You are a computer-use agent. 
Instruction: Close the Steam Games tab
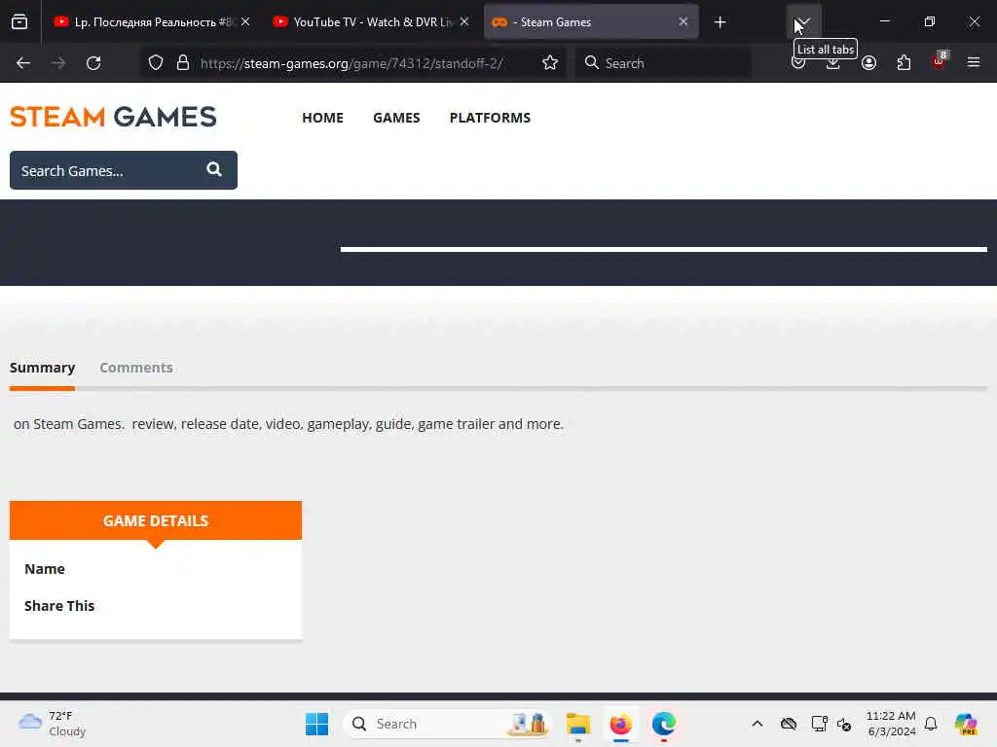(x=683, y=21)
